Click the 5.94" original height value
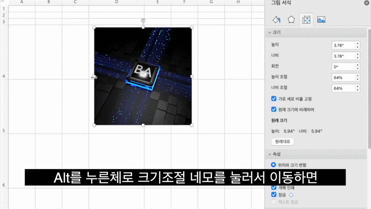Image resolution: width=371 pixels, height=209 pixels. tap(289, 131)
